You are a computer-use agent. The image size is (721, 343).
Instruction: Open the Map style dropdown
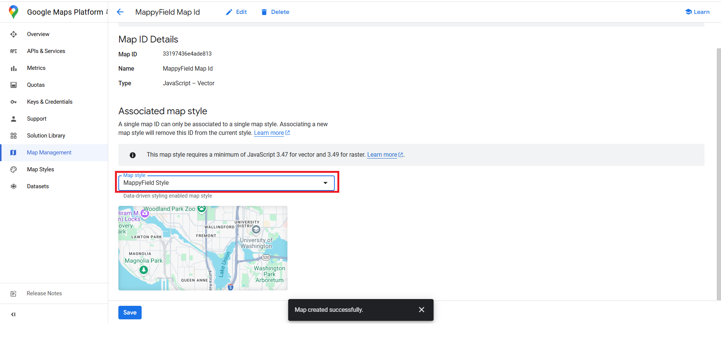click(x=325, y=183)
